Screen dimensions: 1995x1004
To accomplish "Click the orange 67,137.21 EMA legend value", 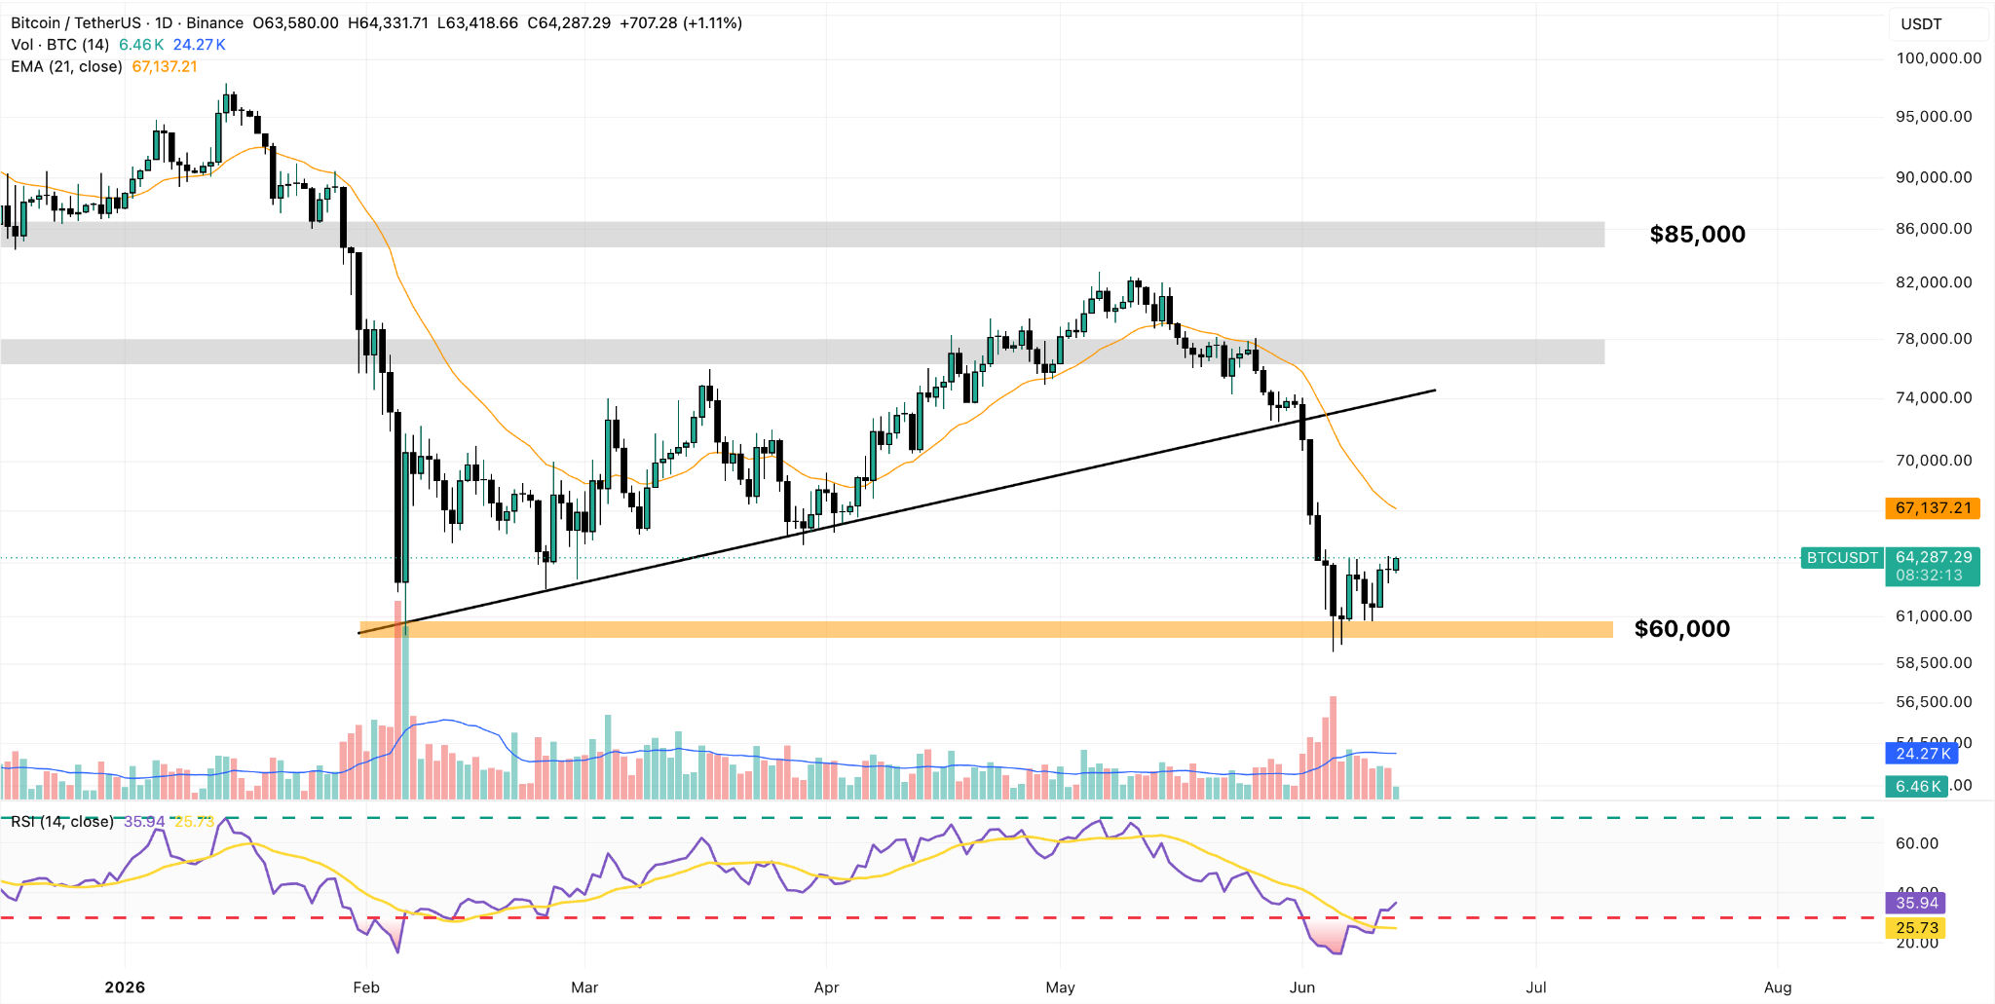I will [165, 66].
